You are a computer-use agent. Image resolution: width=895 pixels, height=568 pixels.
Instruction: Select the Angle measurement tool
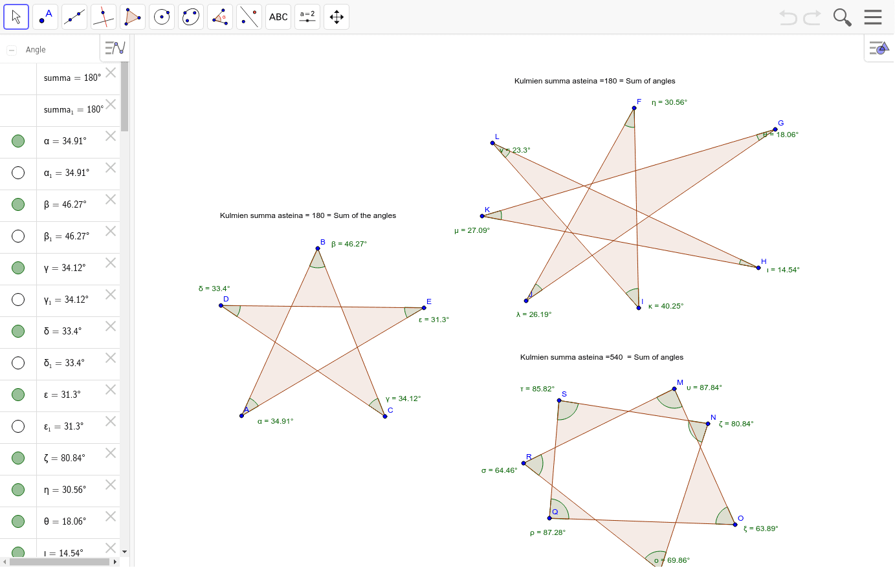pos(220,17)
